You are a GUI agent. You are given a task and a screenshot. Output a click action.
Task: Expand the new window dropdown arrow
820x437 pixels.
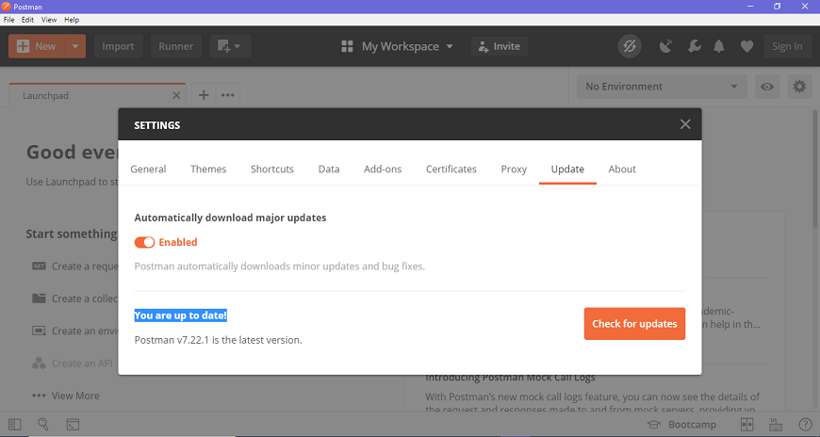[238, 46]
